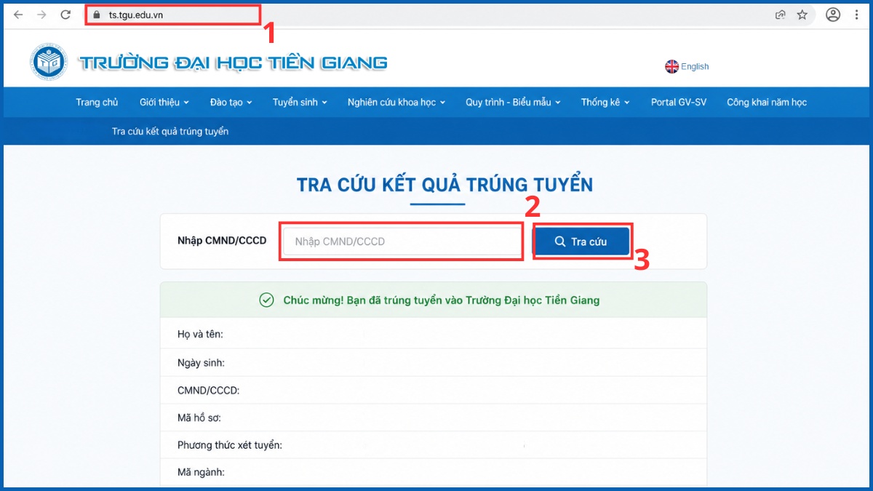Click the share page icon

pyautogui.click(x=781, y=15)
